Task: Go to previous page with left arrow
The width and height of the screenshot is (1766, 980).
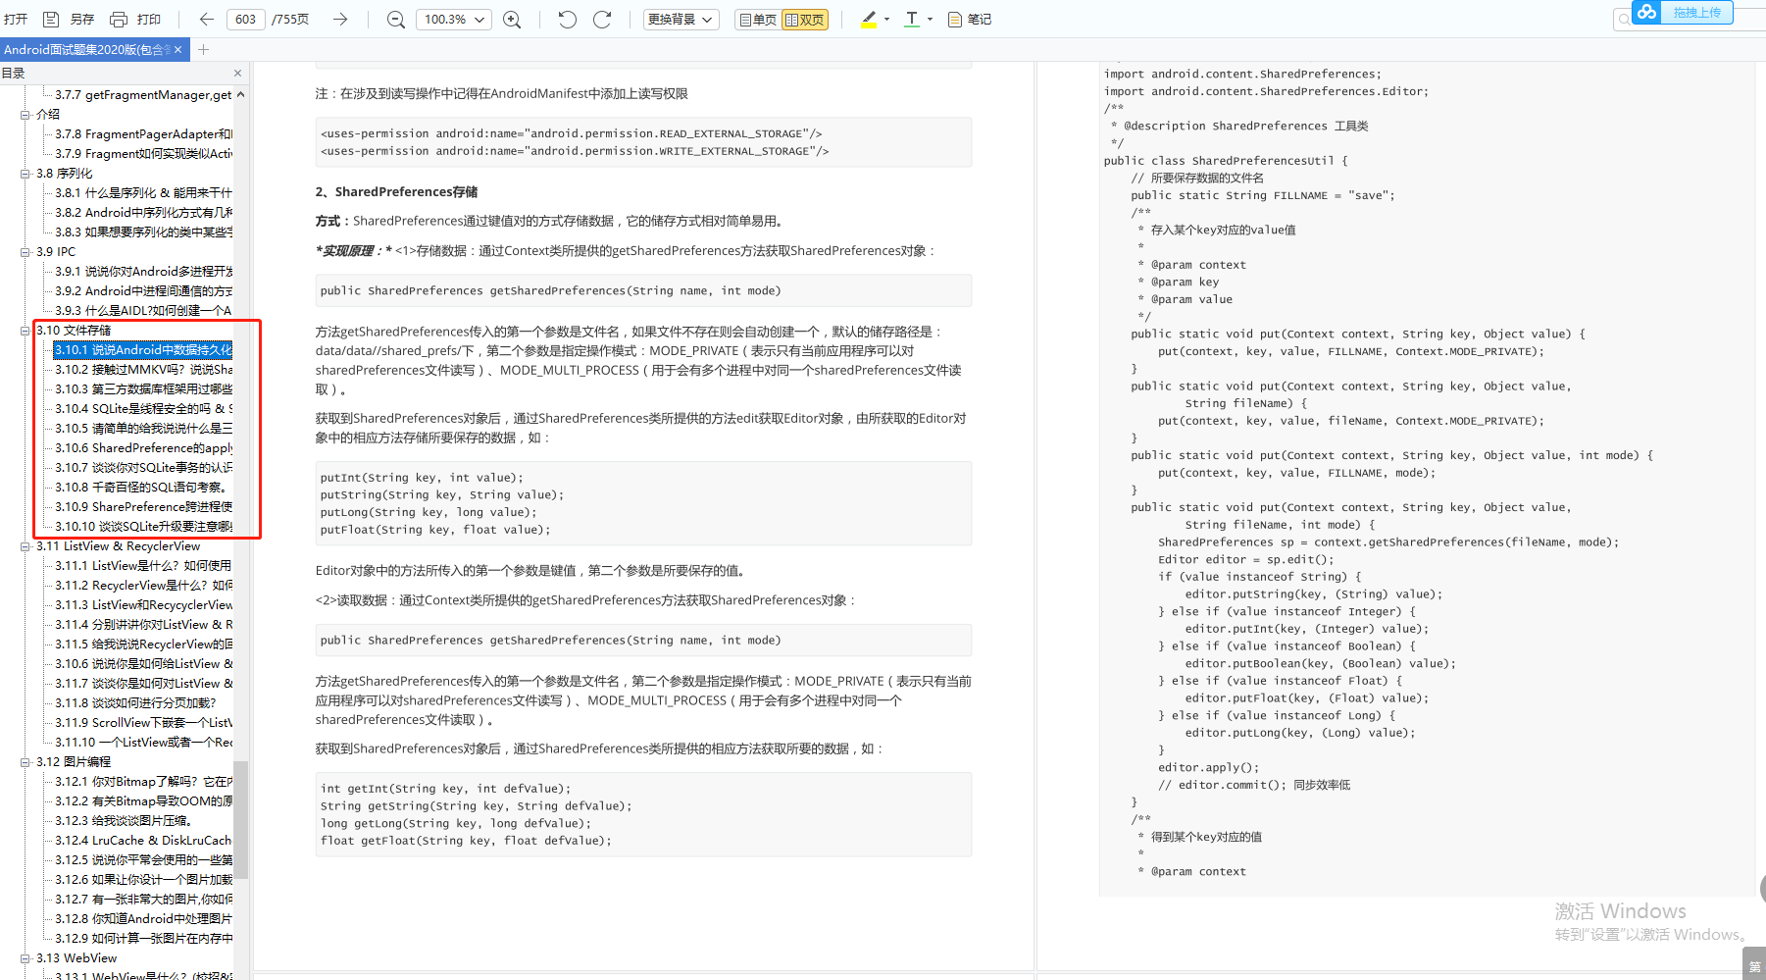Action: point(206,19)
